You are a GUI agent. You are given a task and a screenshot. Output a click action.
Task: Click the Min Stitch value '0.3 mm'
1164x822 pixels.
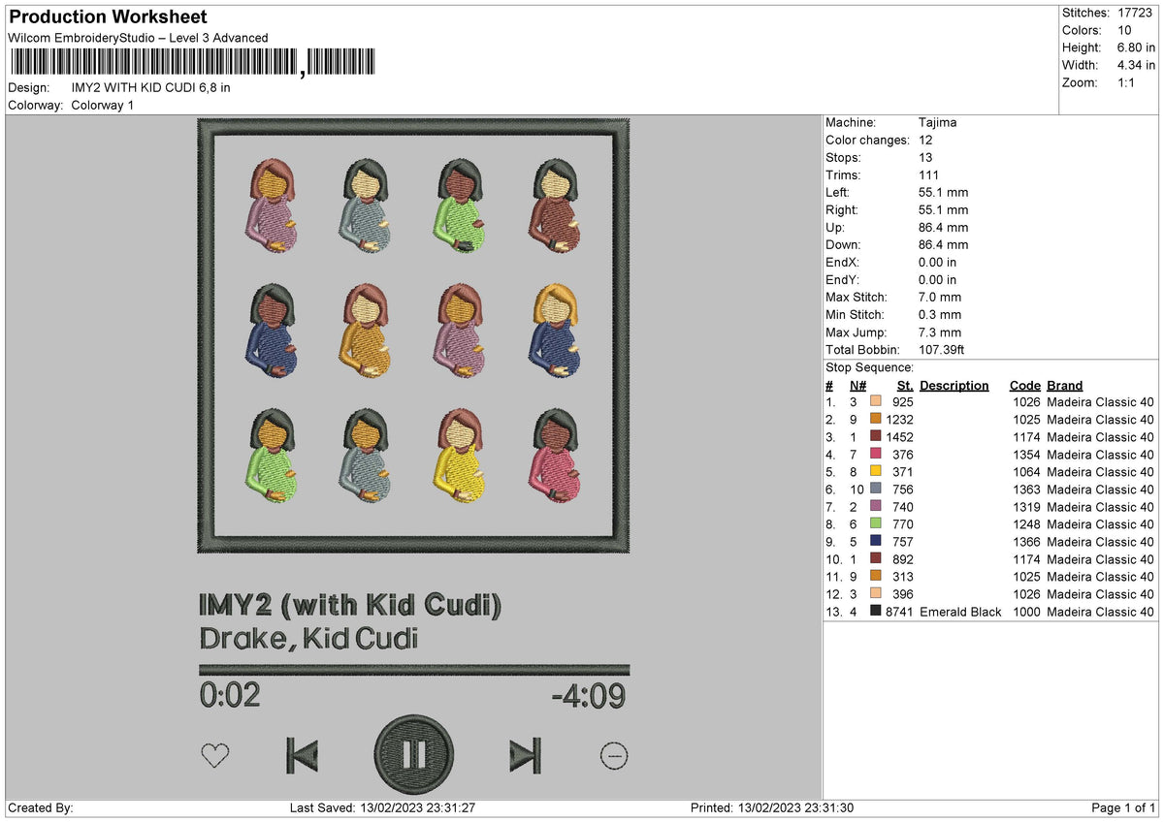940,314
